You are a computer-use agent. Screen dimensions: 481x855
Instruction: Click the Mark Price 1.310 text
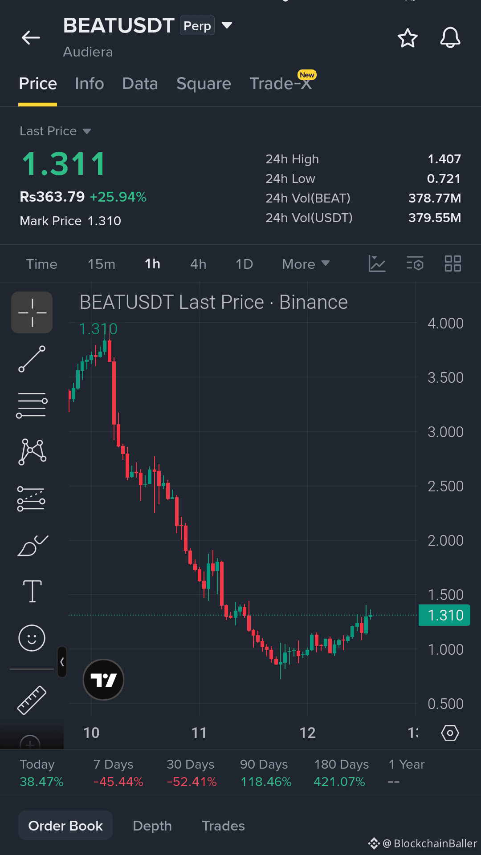(70, 221)
